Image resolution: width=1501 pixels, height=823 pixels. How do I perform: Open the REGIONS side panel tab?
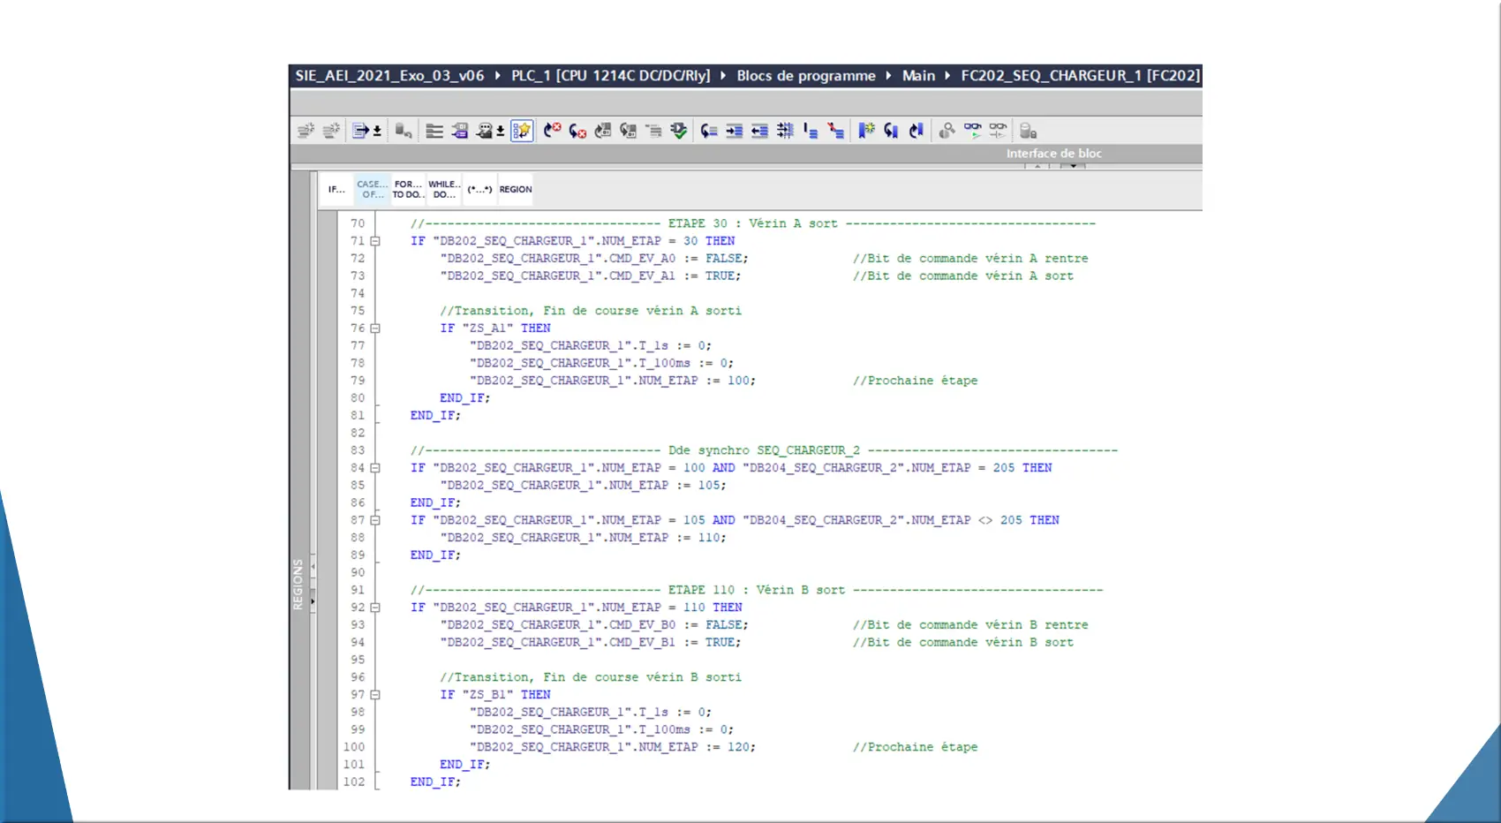[298, 585]
